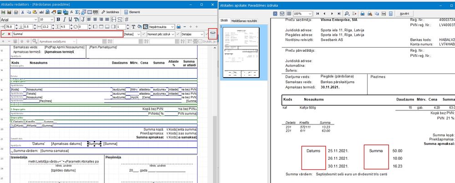Expand the Nepārtraukta line style dropdown
Image resolution: width=455 pixels, height=183 pixels.
point(173,27)
